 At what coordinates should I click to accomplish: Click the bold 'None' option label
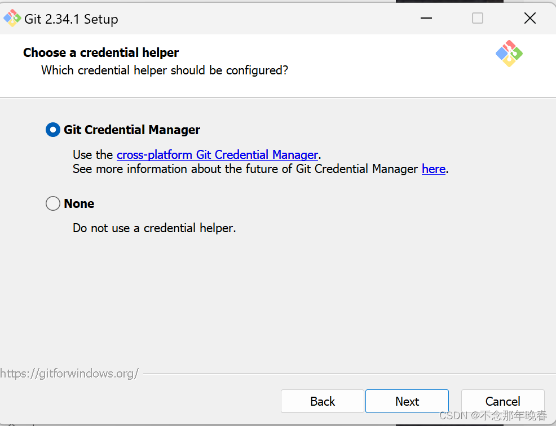click(79, 203)
